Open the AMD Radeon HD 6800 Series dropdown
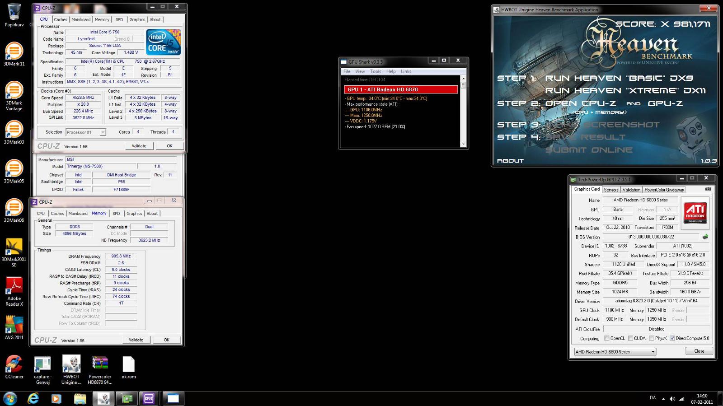Image resolution: width=723 pixels, height=406 pixels. (615, 351)
